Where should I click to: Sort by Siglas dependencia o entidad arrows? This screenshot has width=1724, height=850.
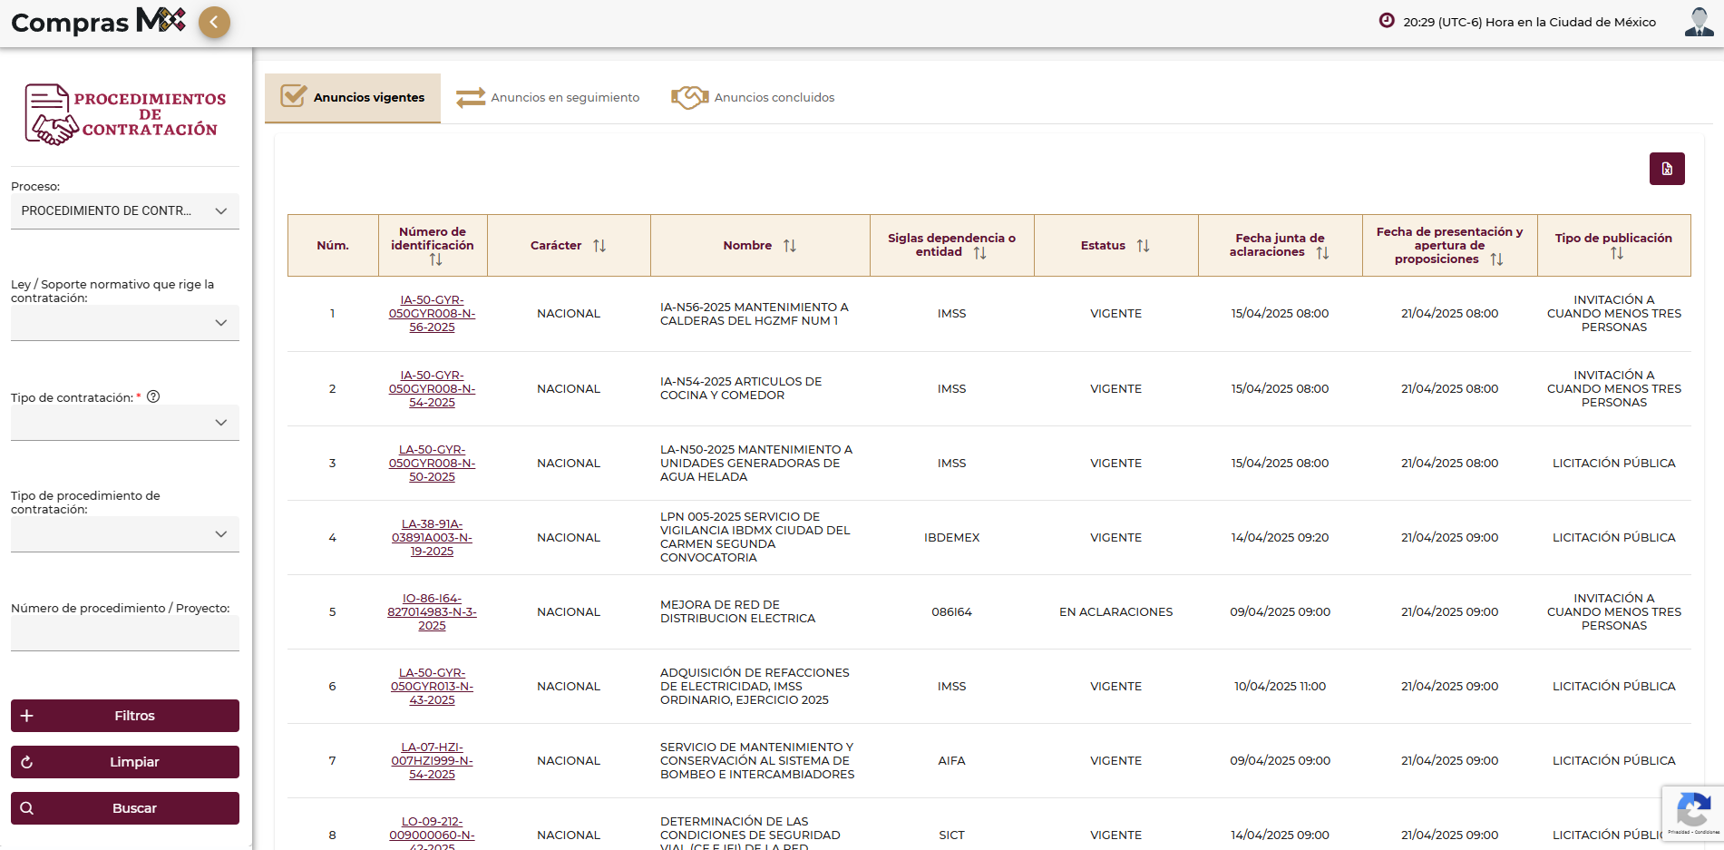(979, 253)
